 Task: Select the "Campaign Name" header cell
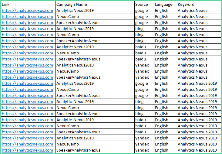[95, 4]
